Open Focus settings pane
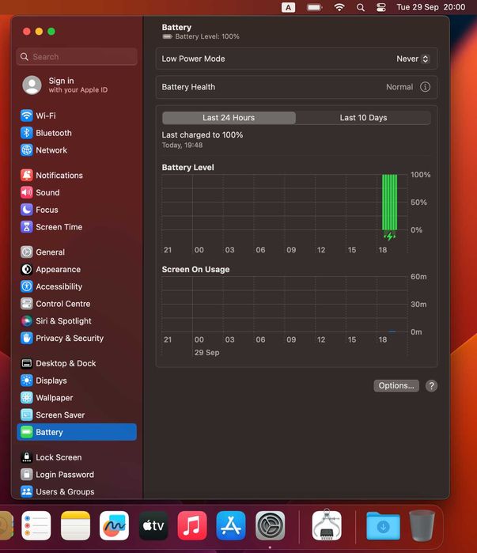Screen dimensions: 477x553 (x=77, y=210)
